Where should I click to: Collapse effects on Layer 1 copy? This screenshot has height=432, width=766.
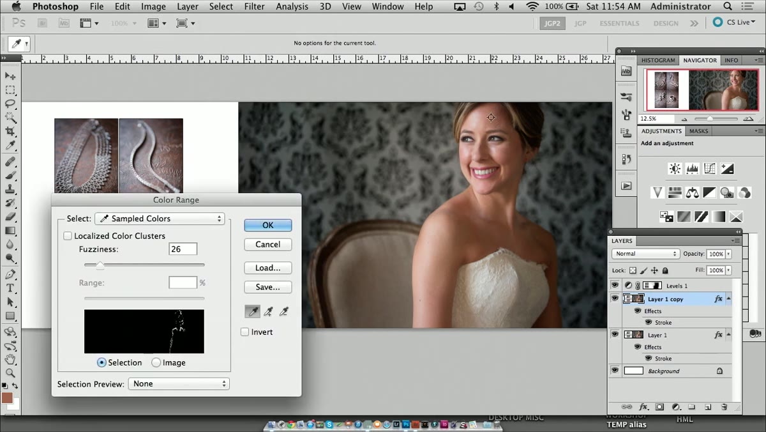coord(729,298)
